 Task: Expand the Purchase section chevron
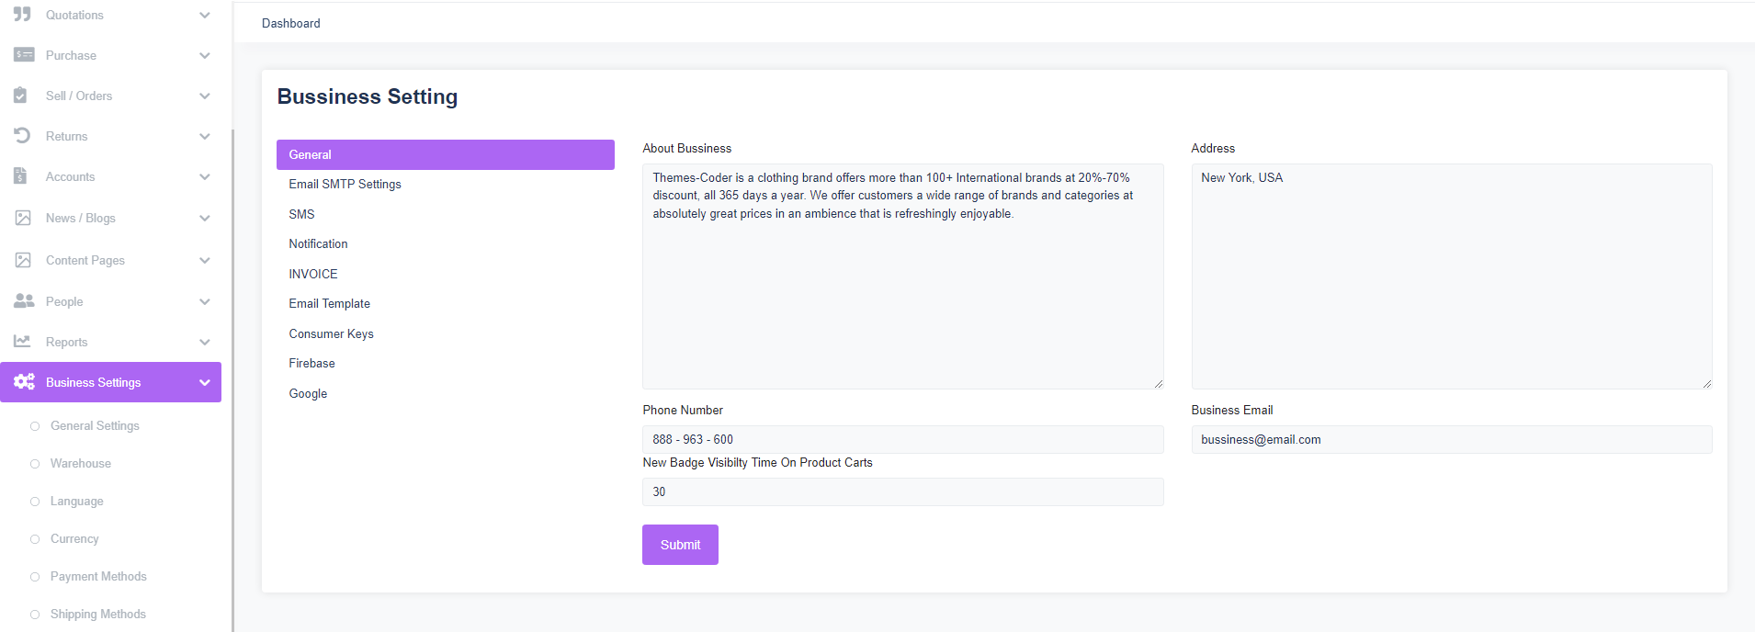click(x=204, y=54)
